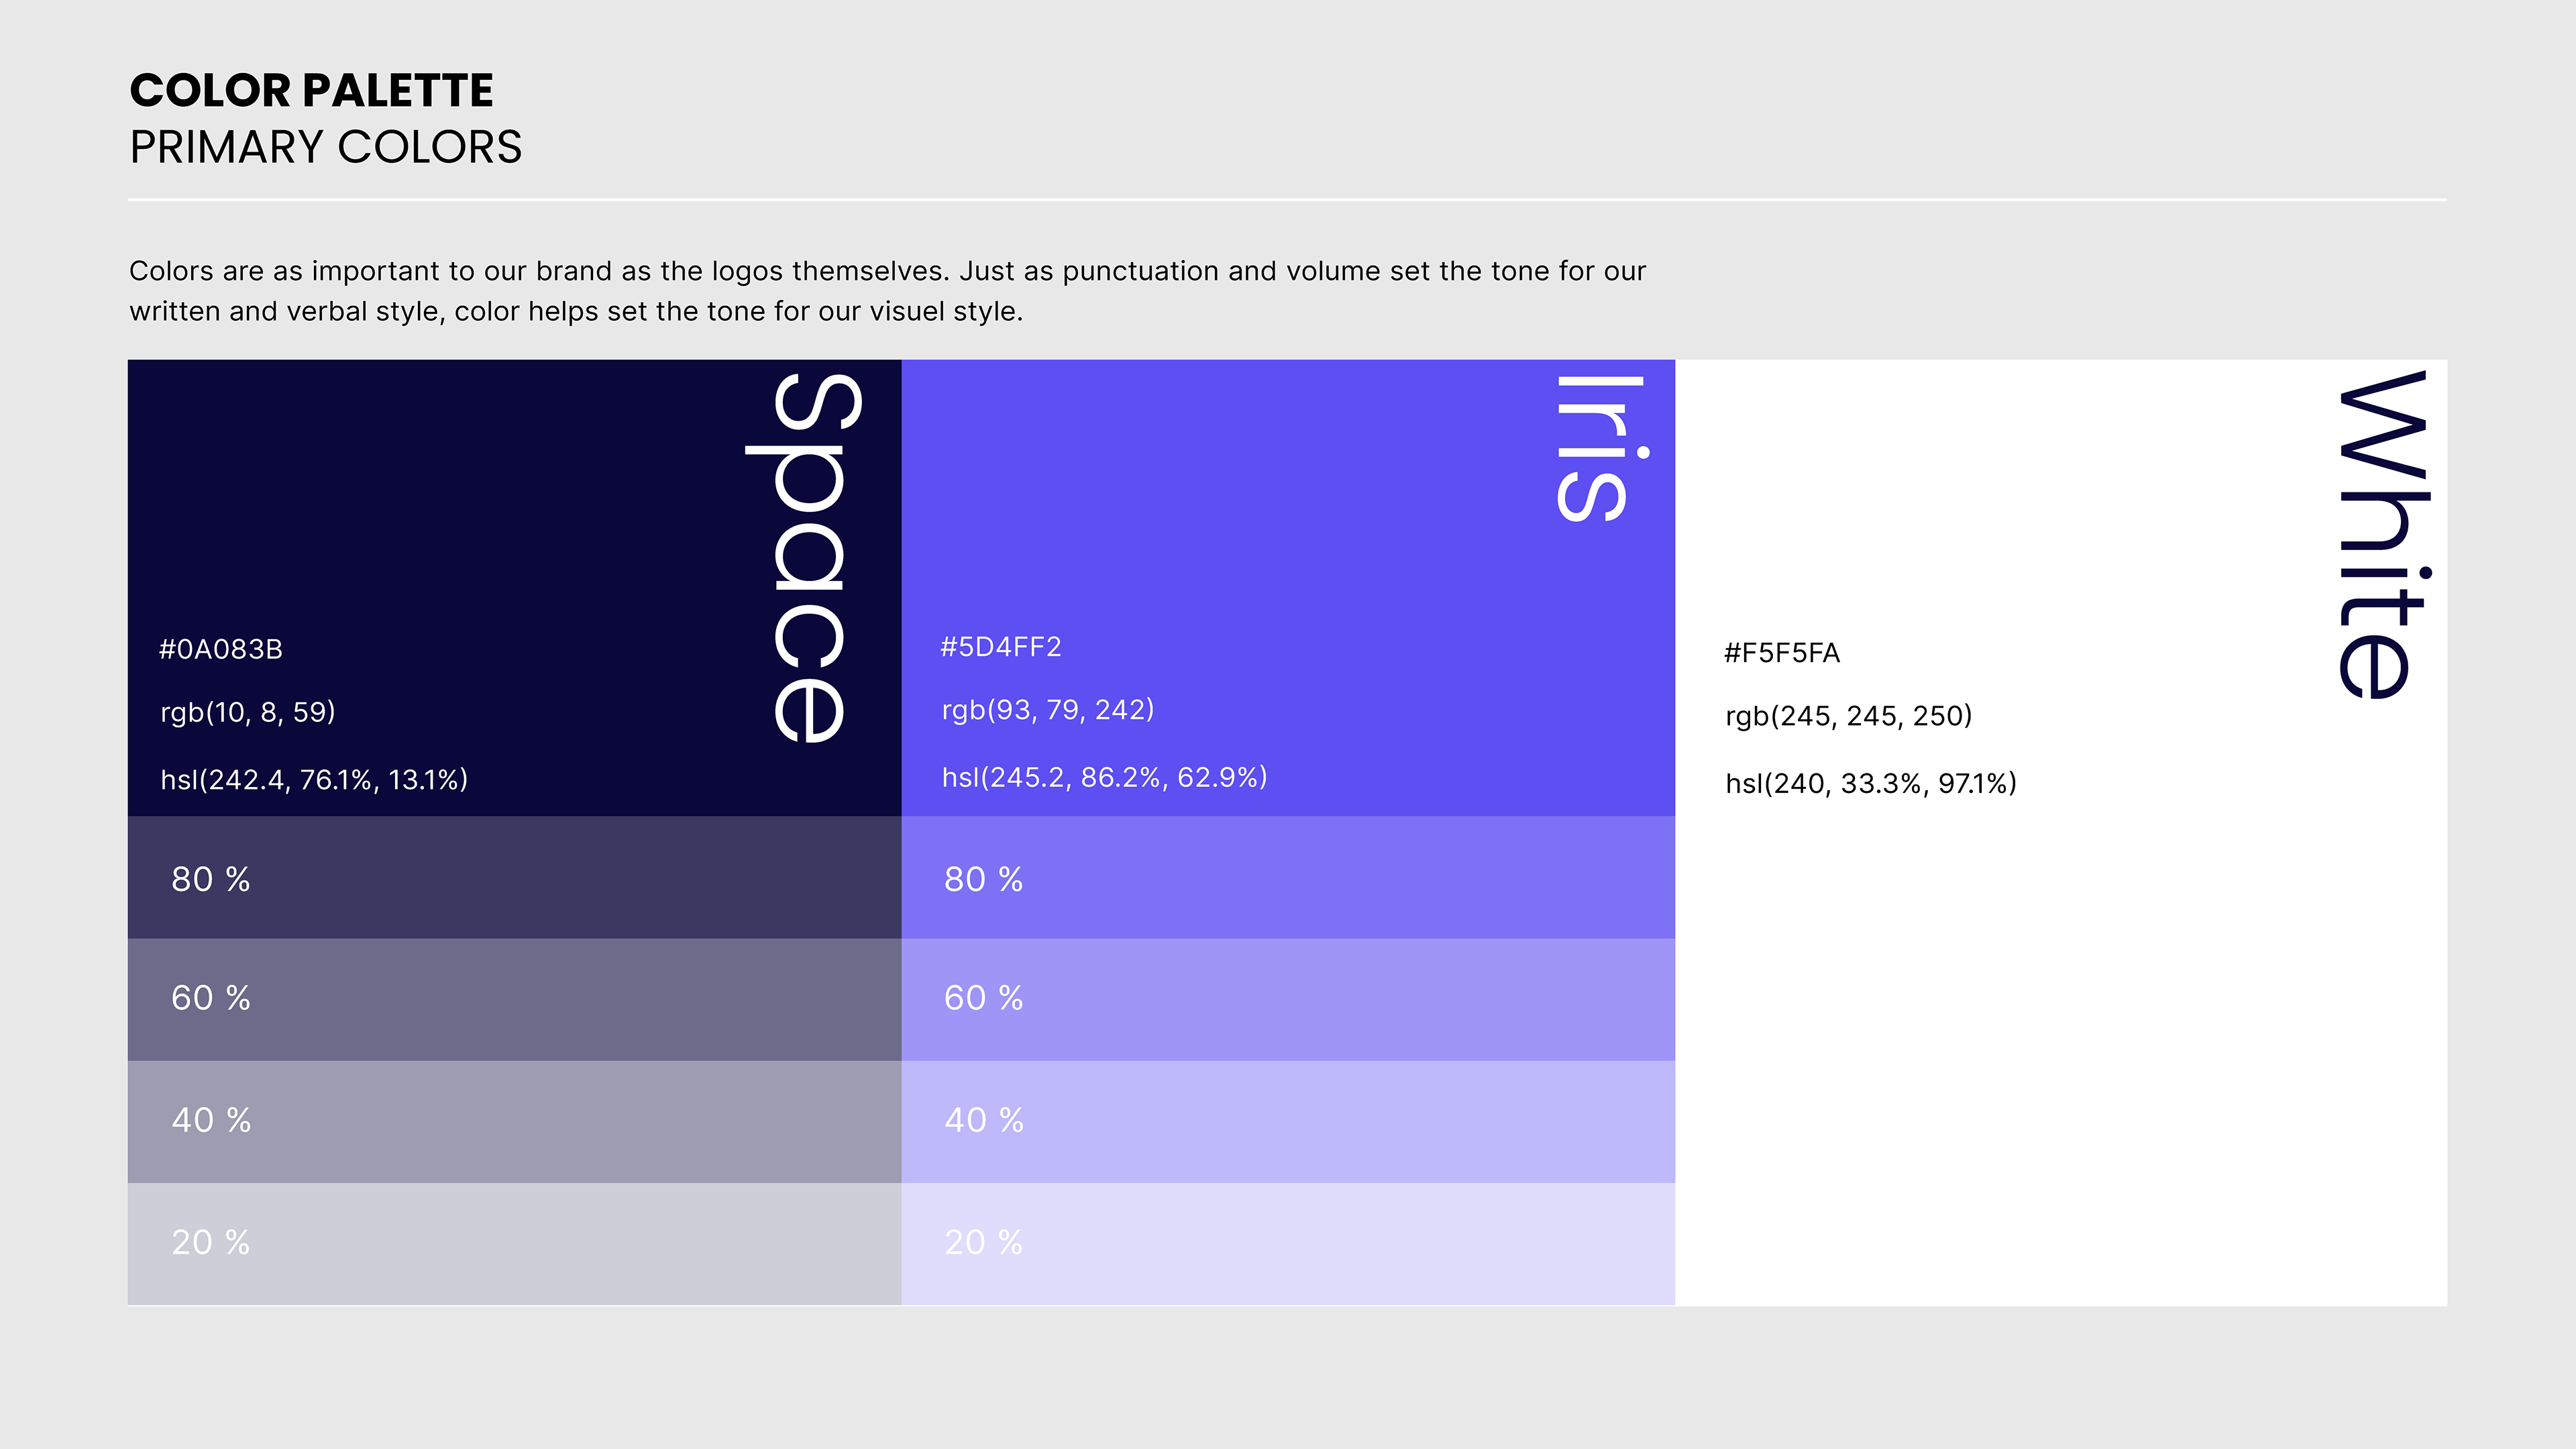
Task: Click the #F5F5FA hex code text
Action: [1782, 653]
